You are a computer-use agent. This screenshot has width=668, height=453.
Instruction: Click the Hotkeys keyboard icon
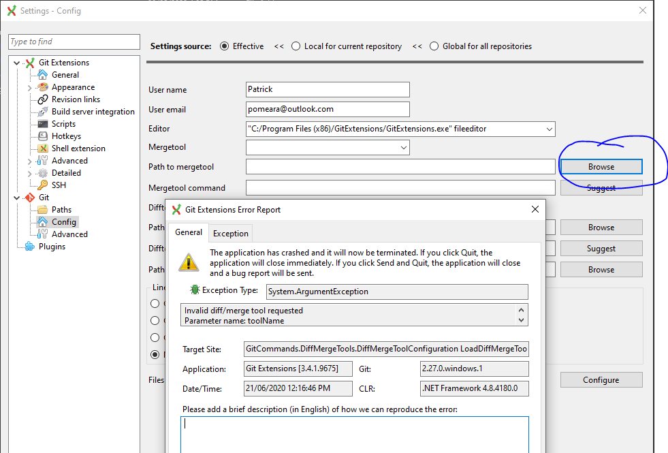pos(41,136)
